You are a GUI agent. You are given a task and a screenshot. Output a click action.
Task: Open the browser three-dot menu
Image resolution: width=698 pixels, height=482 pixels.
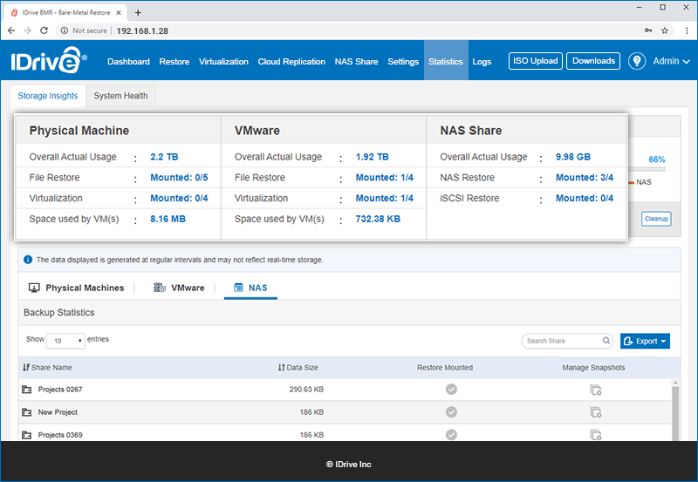tap(687, 31)
